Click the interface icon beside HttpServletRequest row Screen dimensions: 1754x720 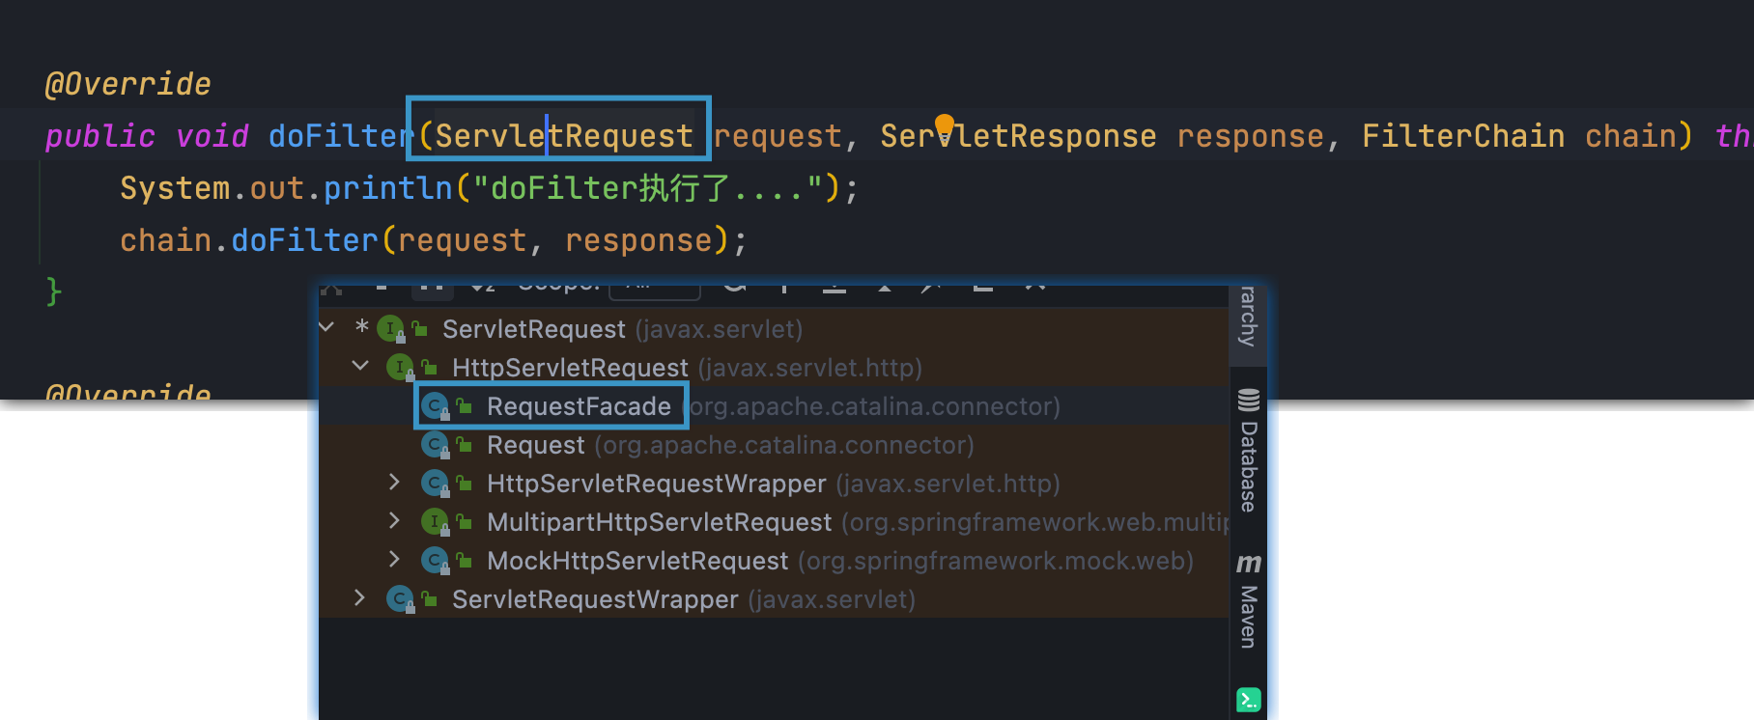point(400,368)
